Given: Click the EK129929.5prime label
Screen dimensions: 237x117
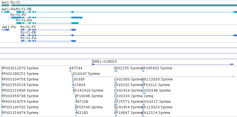Looking at the screenshot, I should [x=157, y=107].
